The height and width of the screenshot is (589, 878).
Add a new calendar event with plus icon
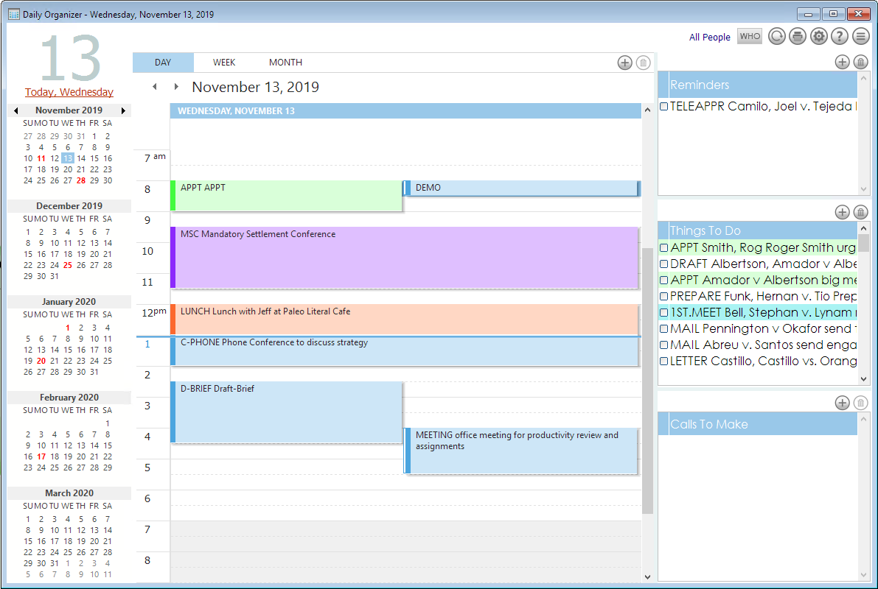[624, 63]
